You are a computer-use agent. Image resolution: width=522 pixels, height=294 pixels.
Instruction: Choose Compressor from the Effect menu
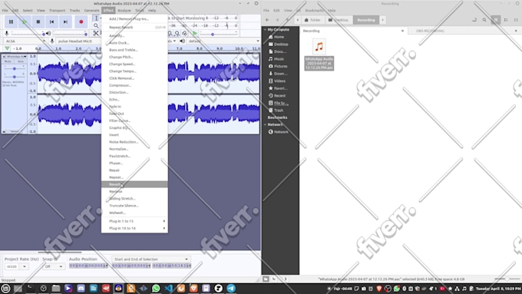(x=134, y=85)
